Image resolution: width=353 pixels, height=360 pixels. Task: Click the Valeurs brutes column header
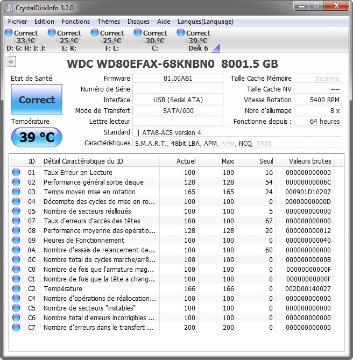(309, 161)
